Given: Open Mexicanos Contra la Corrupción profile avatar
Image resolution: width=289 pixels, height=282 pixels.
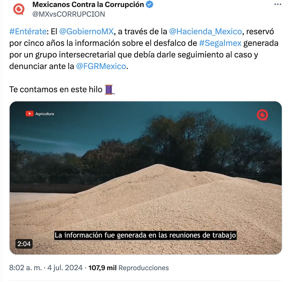Looking at the screenshot, I should click(19, 9).
